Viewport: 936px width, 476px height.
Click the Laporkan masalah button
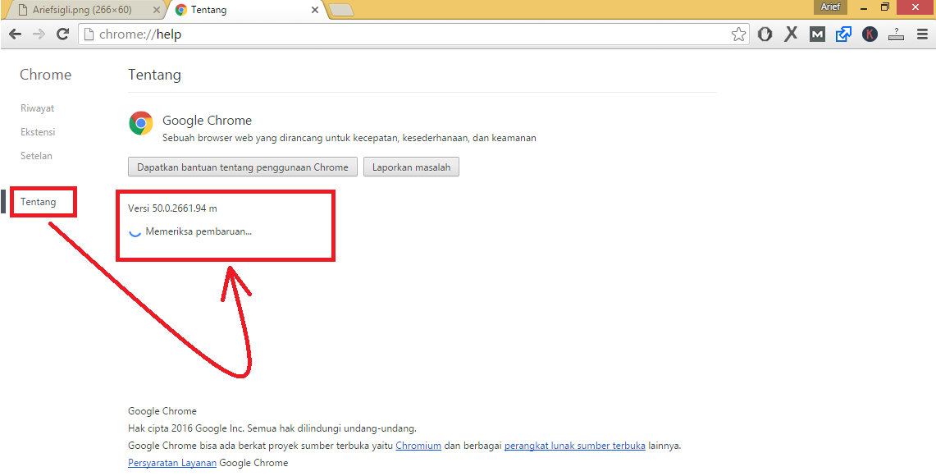(x=411, y=167)
